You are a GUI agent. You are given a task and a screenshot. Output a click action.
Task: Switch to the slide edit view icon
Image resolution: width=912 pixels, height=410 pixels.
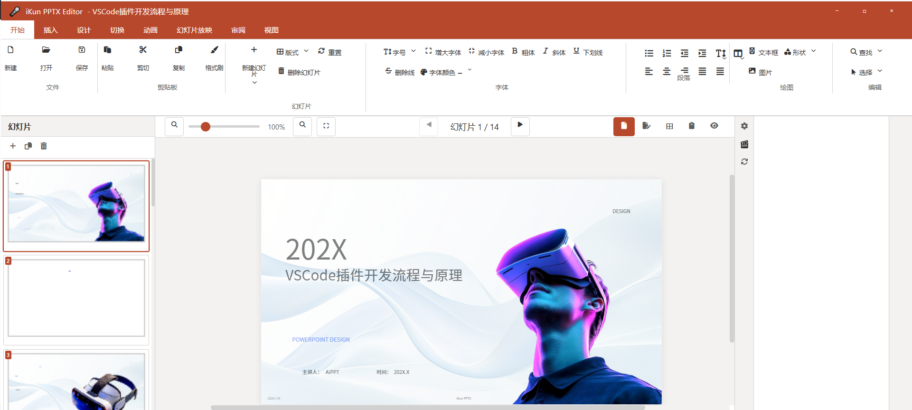pos(646,126)
